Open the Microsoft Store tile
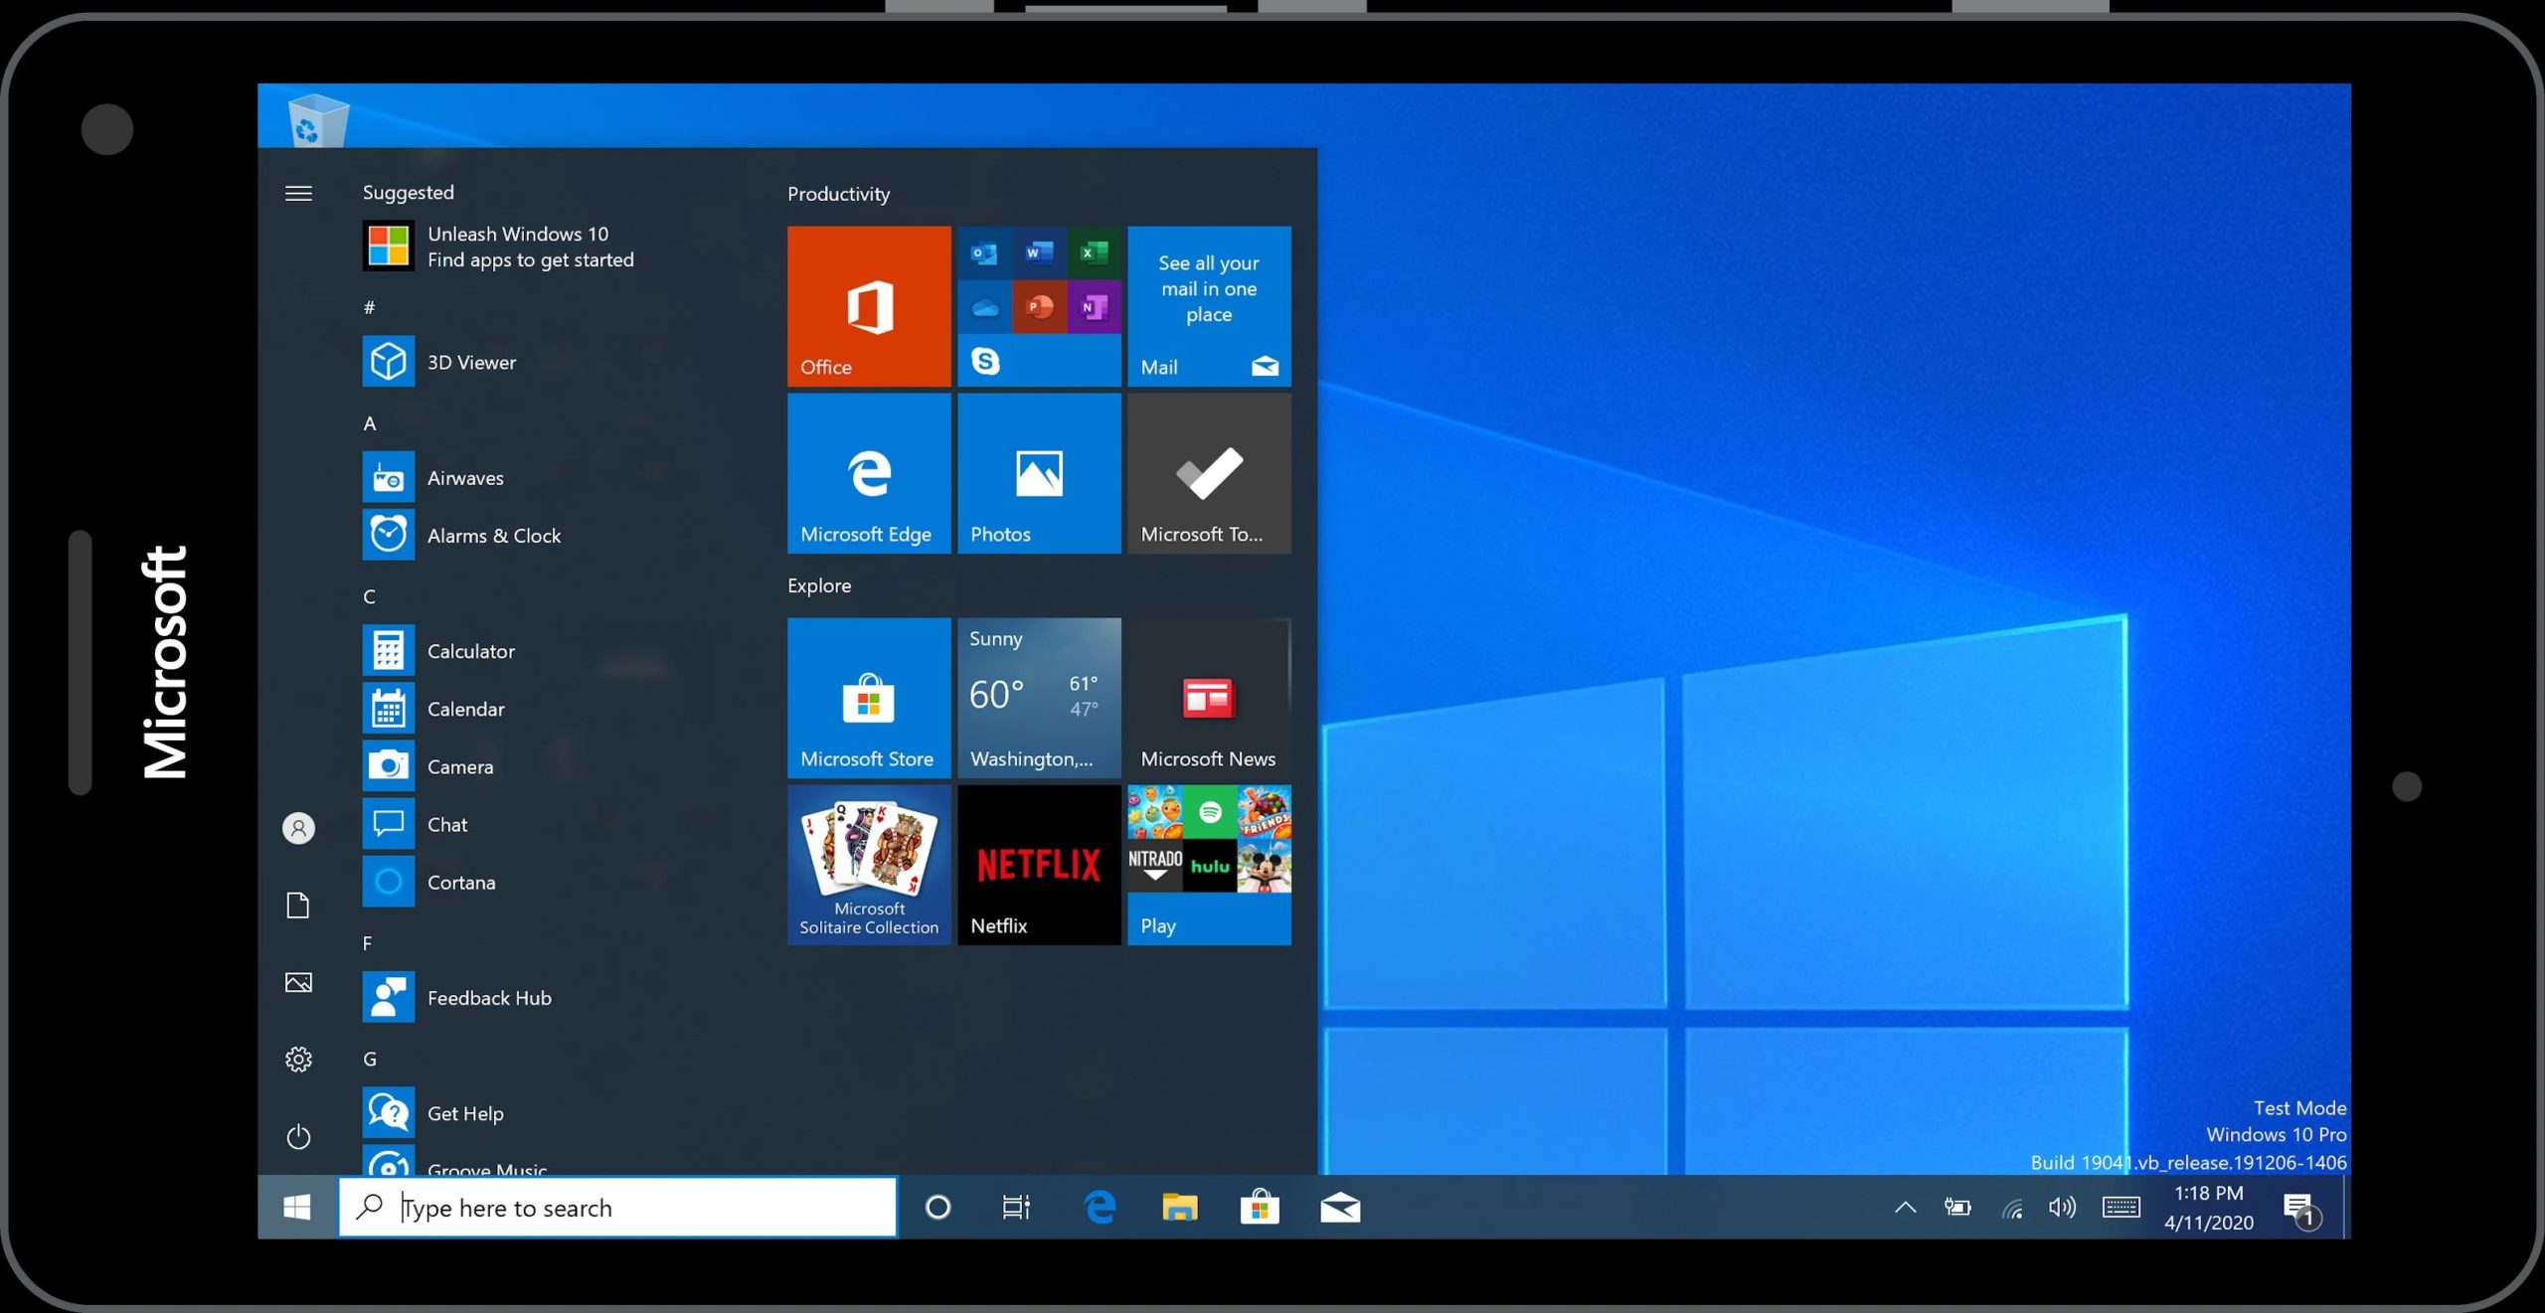Screen dimensions: 2545x1313 point(868,697)
